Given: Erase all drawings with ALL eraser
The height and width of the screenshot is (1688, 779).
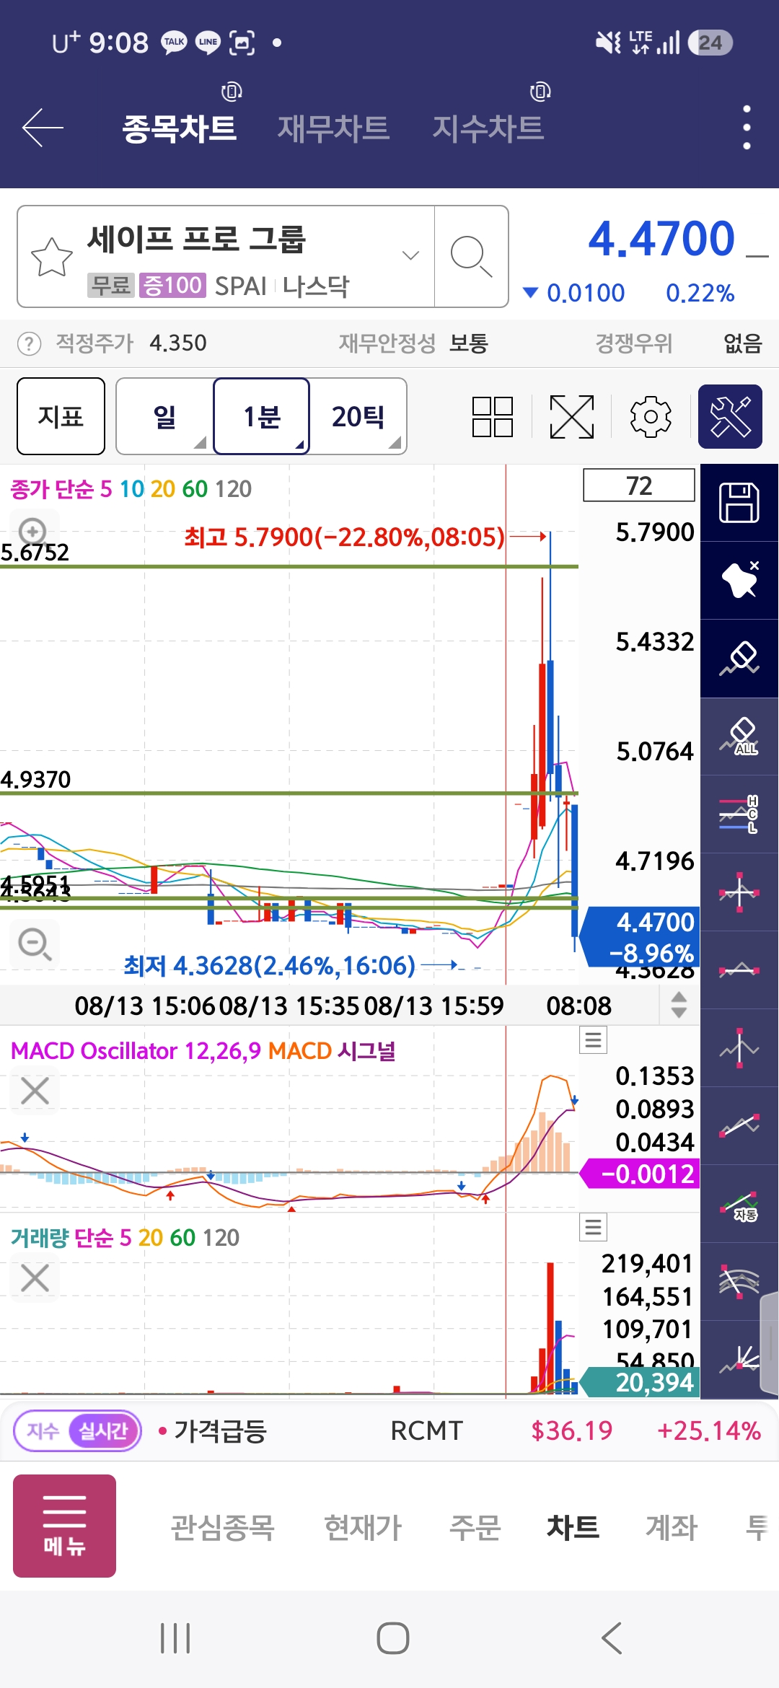Looking at the screenshot, I should point(739,737).
